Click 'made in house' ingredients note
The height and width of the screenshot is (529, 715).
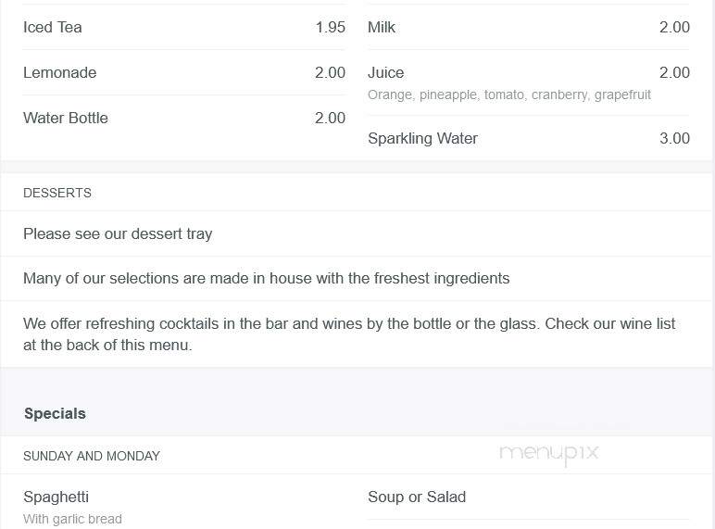pos(267,278)
